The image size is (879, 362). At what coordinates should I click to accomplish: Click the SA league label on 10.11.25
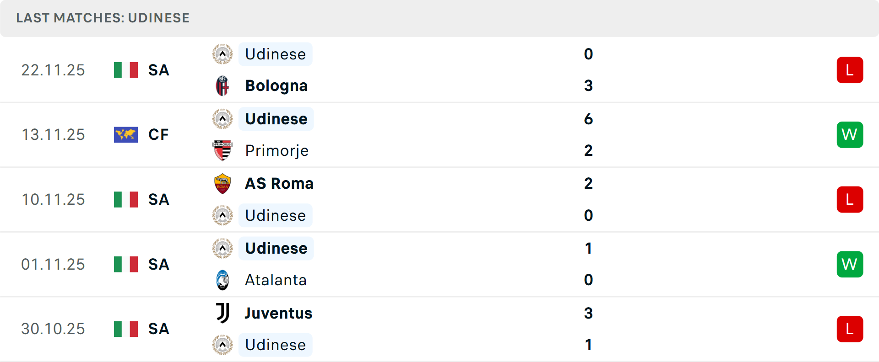click(158, 200)
